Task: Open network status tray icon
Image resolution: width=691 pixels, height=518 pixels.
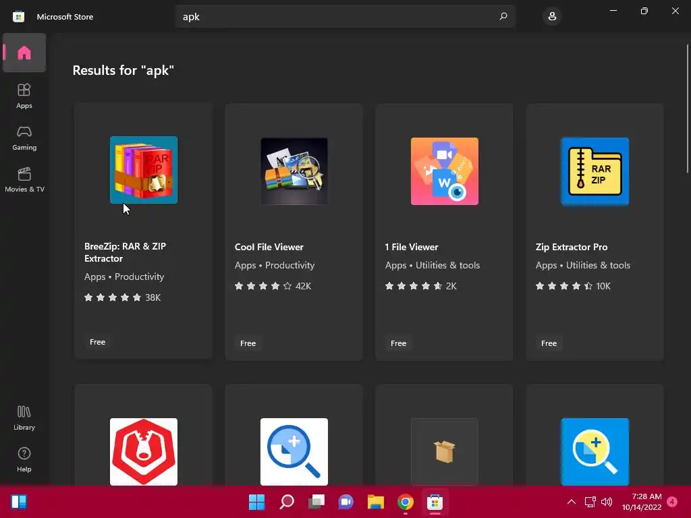Action: (x=590, y=502)
